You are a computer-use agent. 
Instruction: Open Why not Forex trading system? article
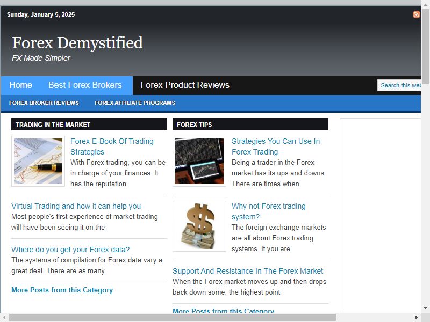coord(268,211)
